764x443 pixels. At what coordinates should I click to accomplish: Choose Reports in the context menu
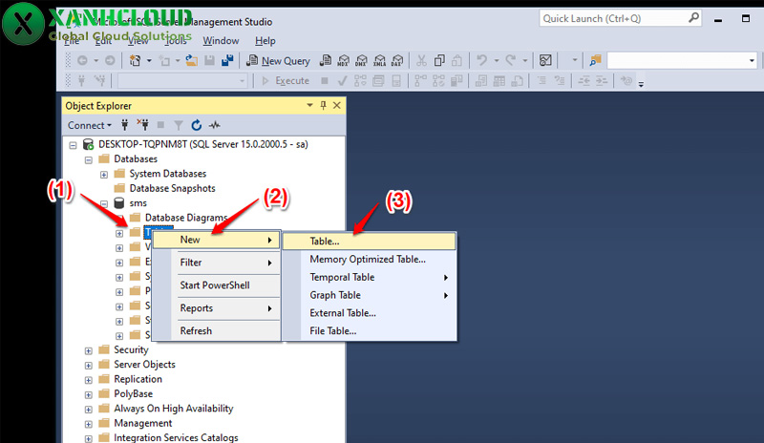click(x=217, y=308)
